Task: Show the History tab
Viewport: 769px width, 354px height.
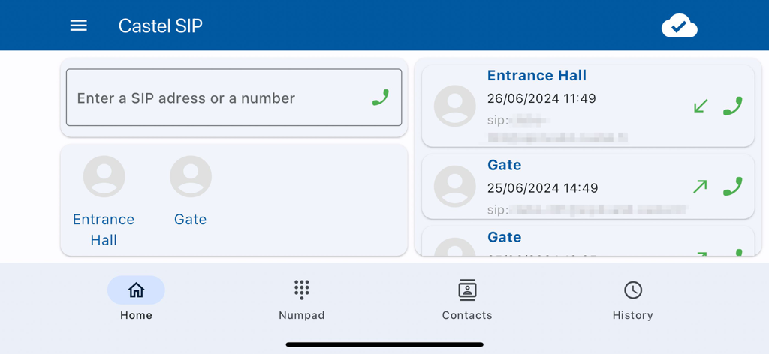Action: click(632, 299)
